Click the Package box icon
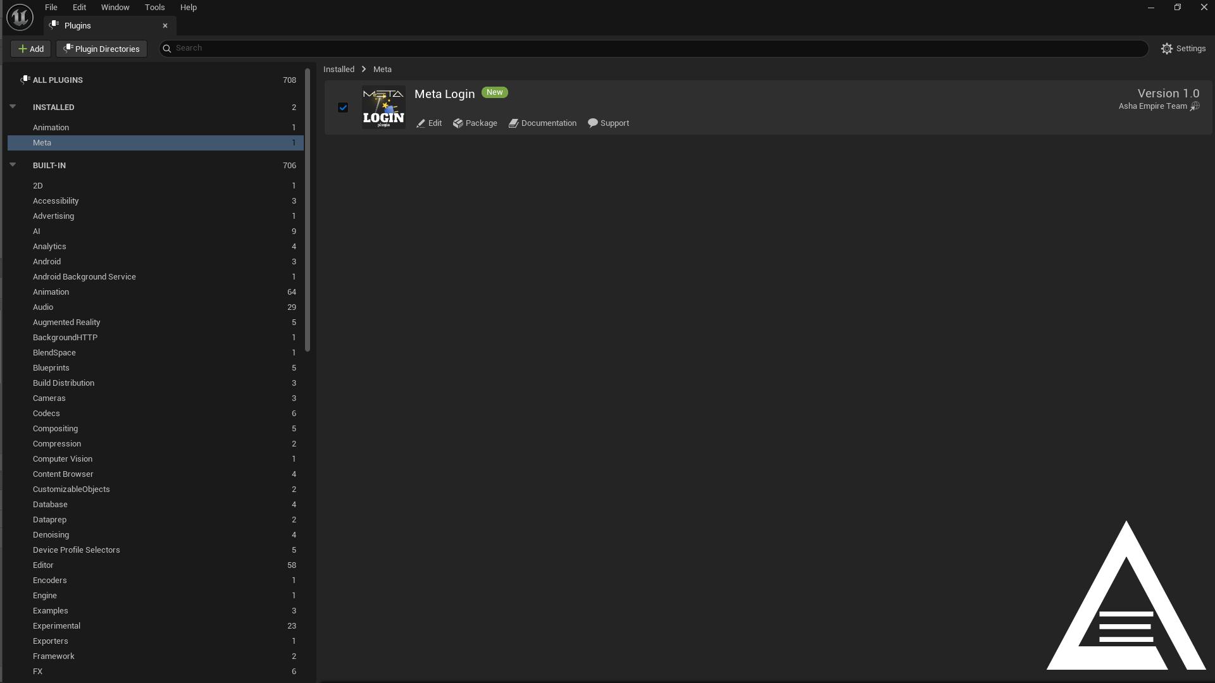 (x=458, y=123)
